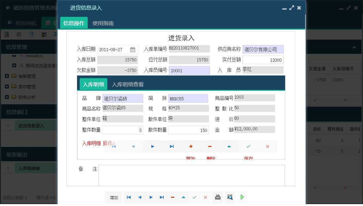
Task: Click the red plus 增加 icon in 入库明细 操作 bar
Action: pyautogui.click(x=191, y=146)
